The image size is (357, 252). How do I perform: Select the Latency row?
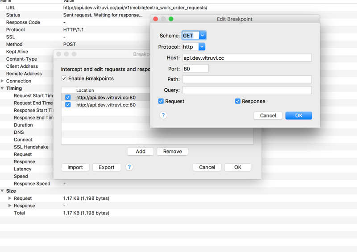point(23,169)
